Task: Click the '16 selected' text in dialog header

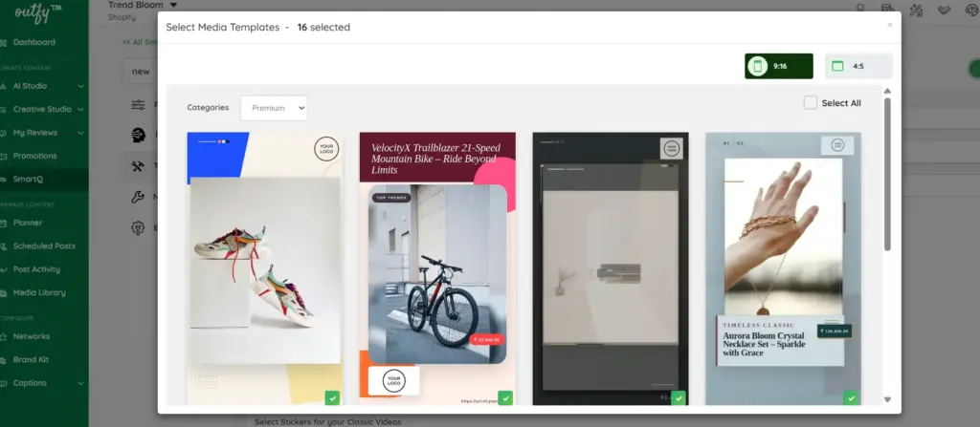Action: 323,28
